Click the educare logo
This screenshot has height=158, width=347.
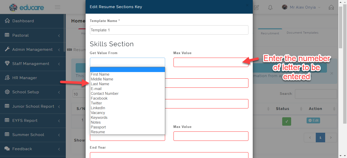pos(26,7)
